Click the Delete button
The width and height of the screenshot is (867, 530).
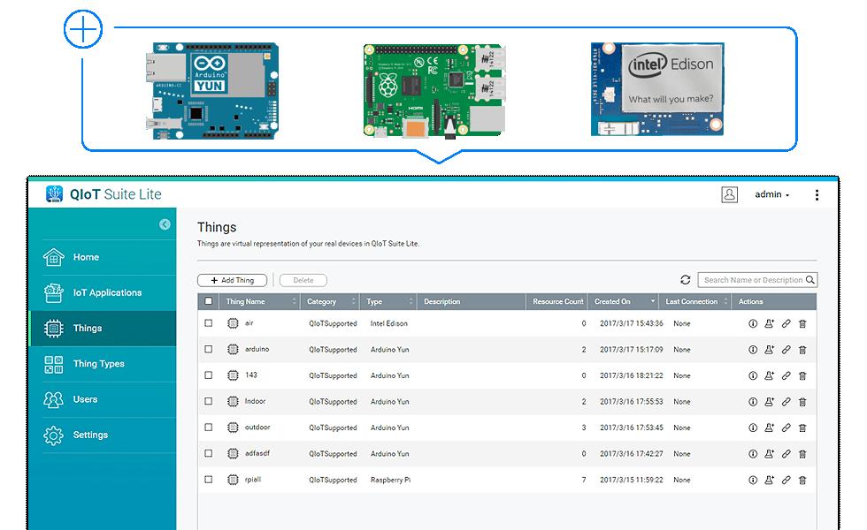(x=303, y=281)
